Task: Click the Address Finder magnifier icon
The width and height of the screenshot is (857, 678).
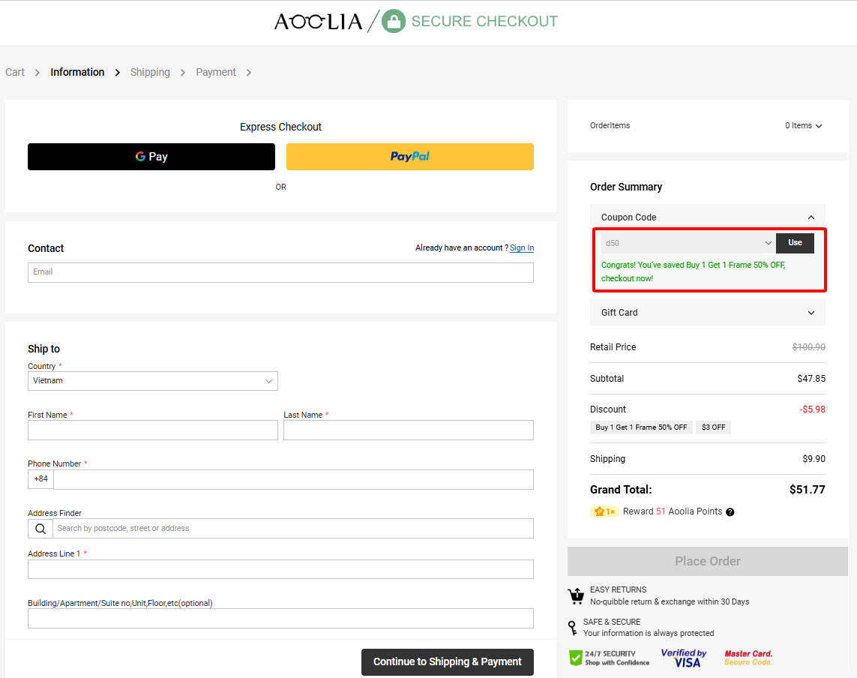Action: pos(40,529)
